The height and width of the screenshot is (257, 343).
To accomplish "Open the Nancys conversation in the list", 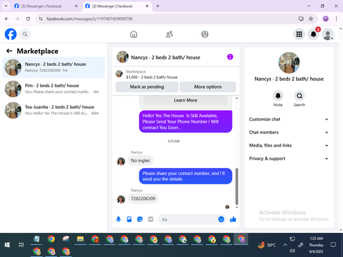I will coord(54,67).
